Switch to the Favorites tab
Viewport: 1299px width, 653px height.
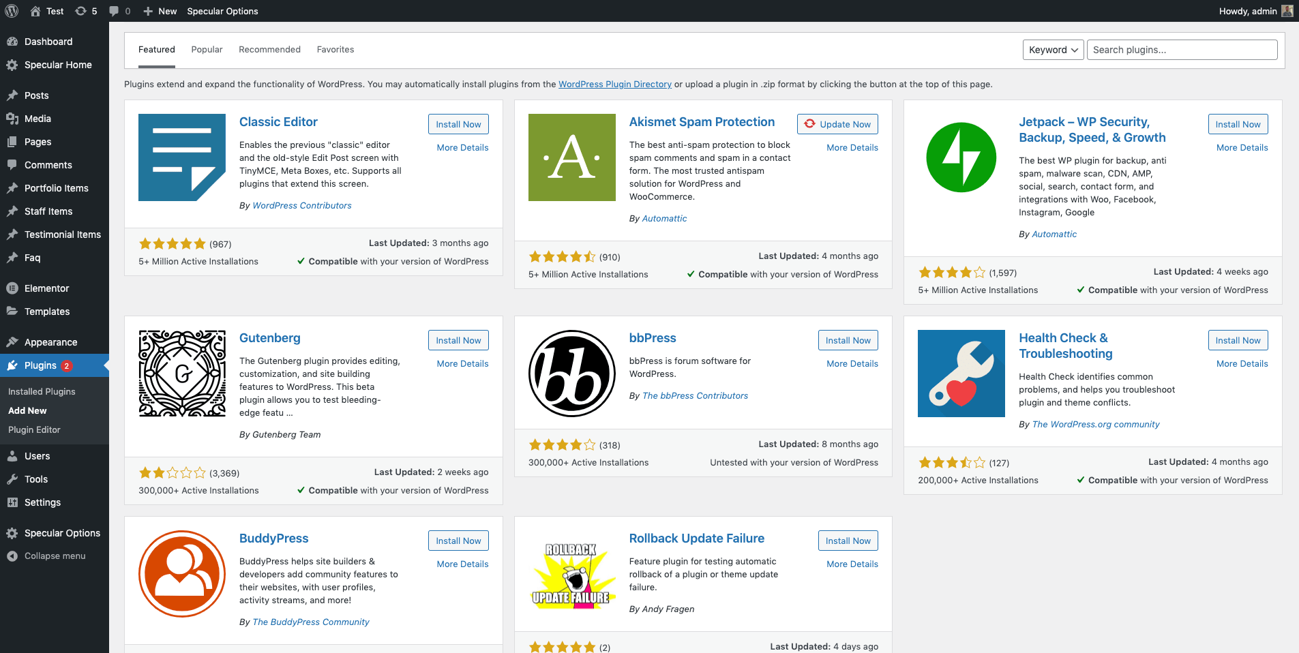[x=335, y=50]
